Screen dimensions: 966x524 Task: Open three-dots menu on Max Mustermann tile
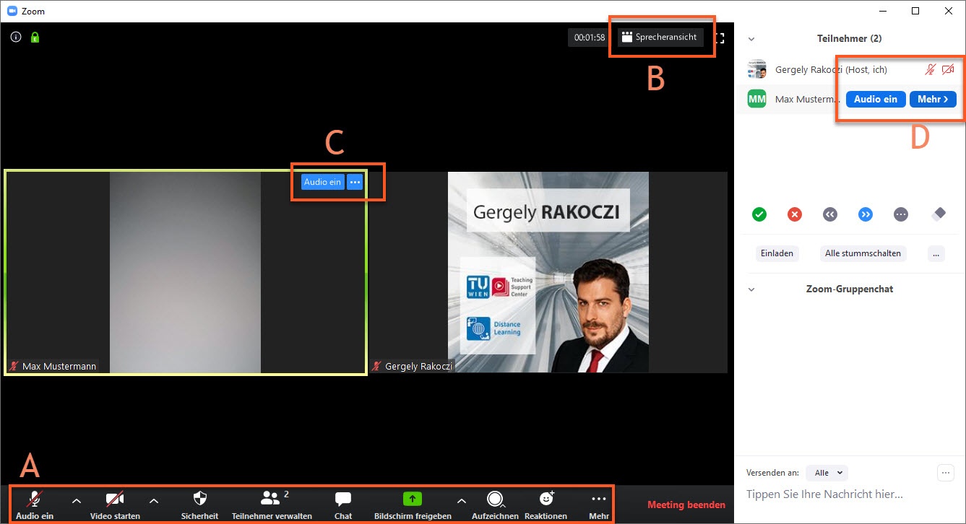pos(354,182)
